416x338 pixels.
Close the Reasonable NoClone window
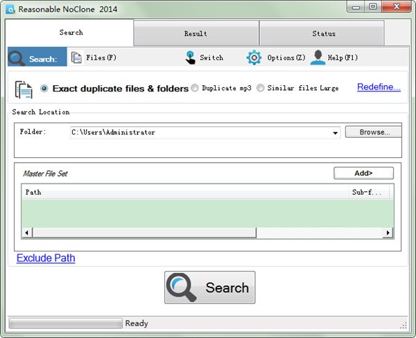click(x=397, y=7)
